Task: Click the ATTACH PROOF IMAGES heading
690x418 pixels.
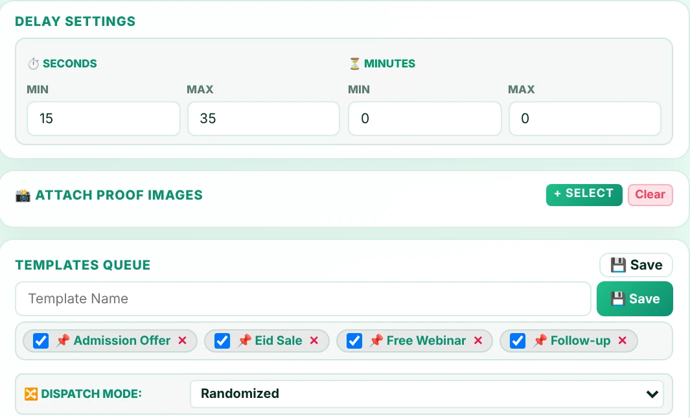Action: coord(119,195)
